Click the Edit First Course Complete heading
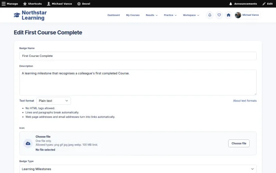The width and height of the screenshot is (276, 173). click(48, 32)
